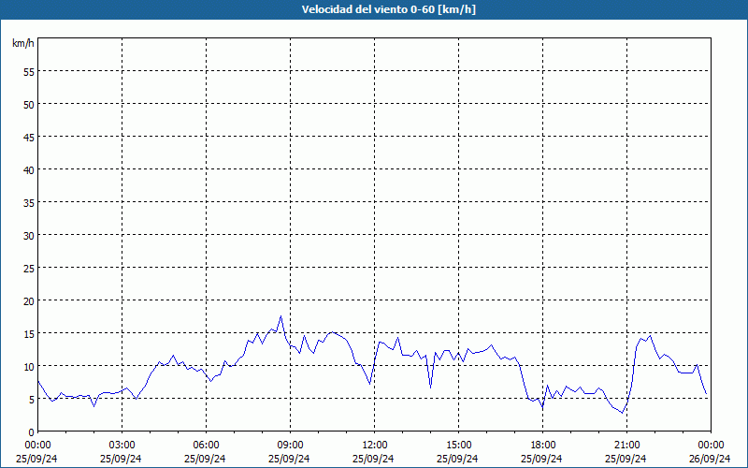Click the '18:00' x-axis time label
748x468 pixels.
click(543, 446)
